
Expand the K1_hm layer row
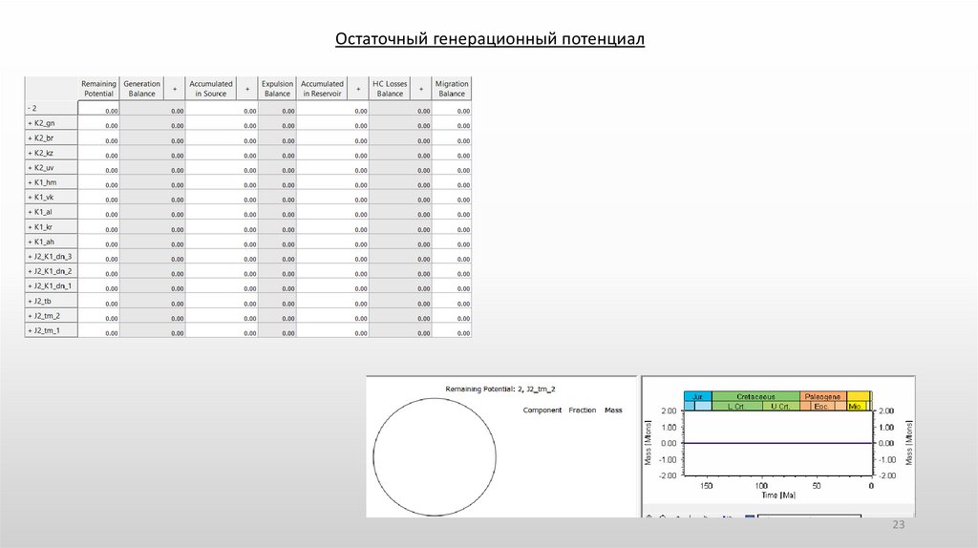(30, 182)
